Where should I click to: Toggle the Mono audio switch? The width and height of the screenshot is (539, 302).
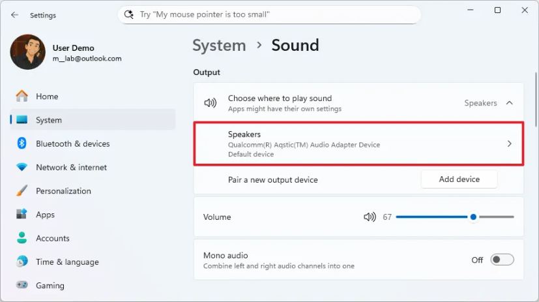click(502, 260)
